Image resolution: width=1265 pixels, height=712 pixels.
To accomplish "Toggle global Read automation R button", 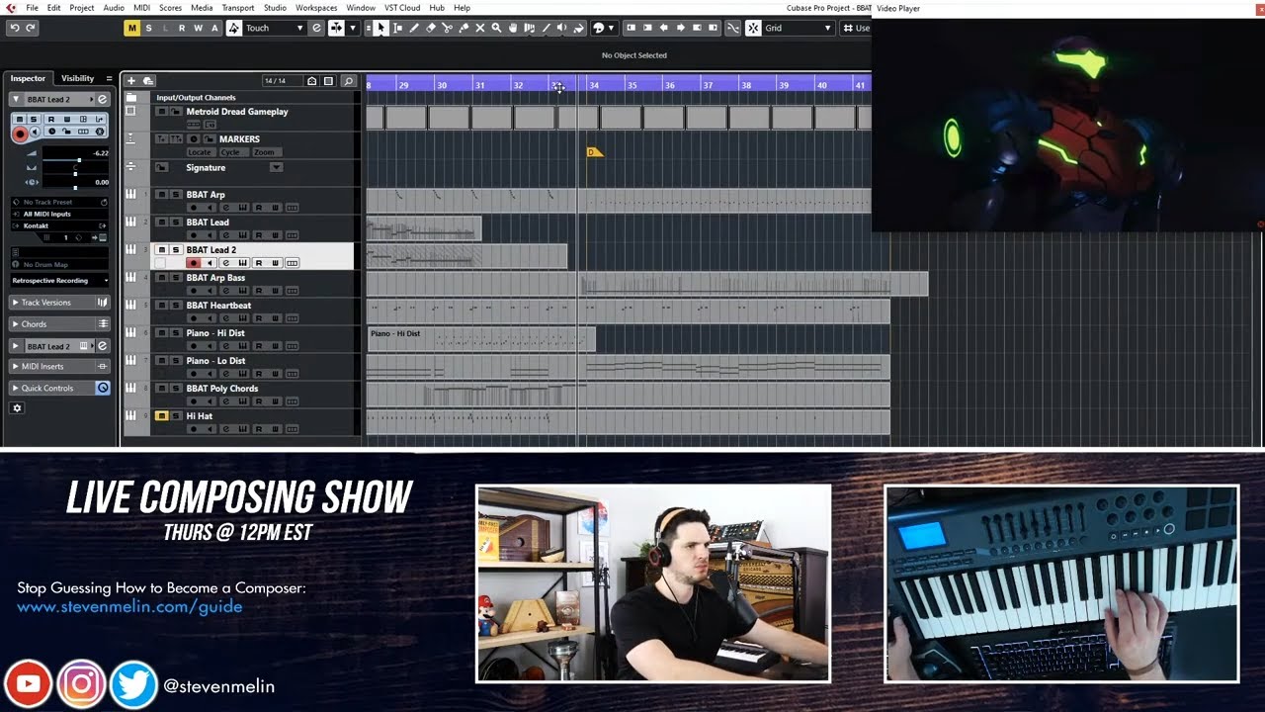I will pos(181,28).
